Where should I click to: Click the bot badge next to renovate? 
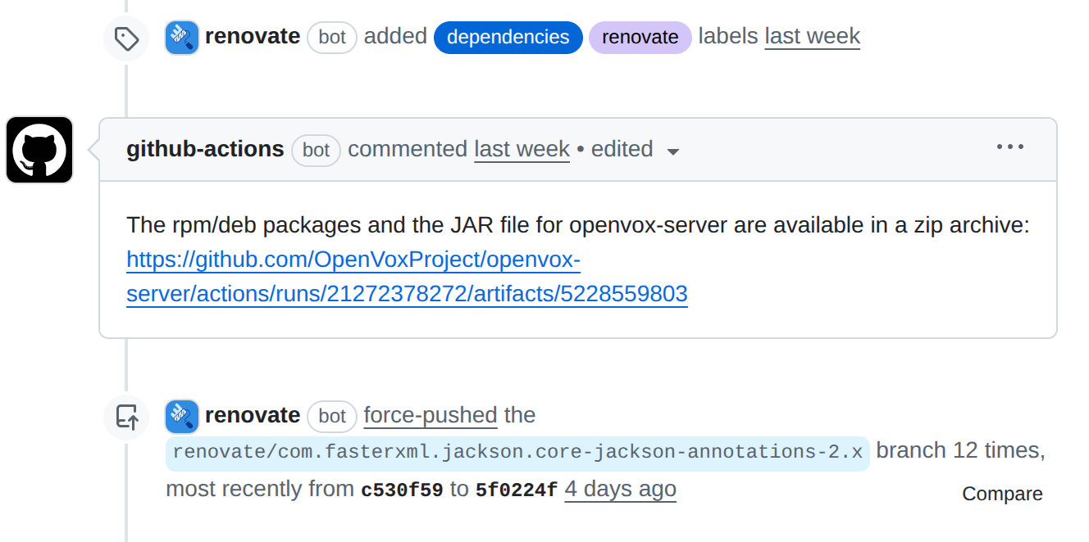click(332, 37)
